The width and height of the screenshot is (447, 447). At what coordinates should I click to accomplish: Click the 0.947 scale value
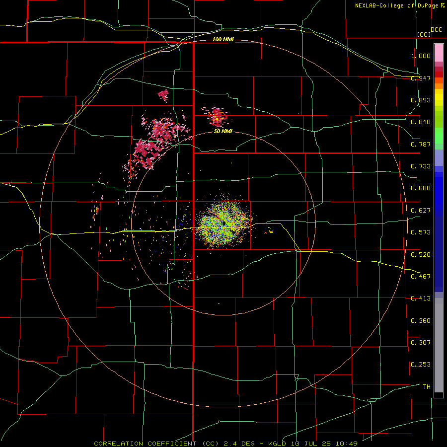pos(421,78)
